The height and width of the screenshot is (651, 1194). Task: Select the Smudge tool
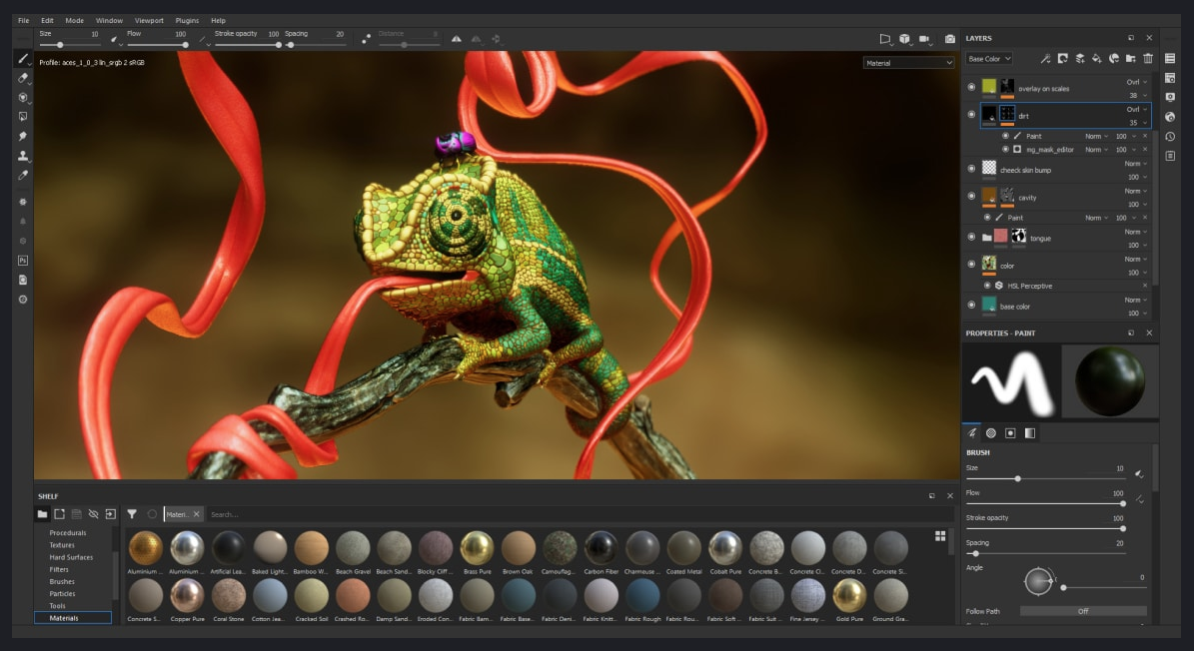click(x=23, y=136)
